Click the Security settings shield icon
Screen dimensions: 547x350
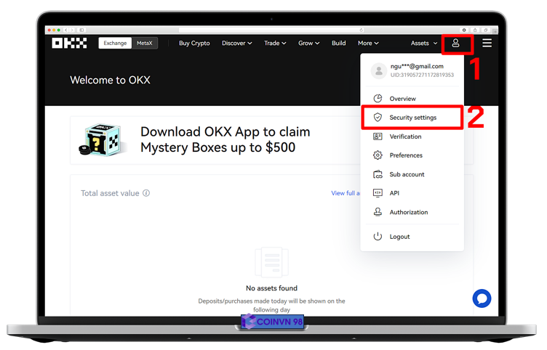tap(378, 118)
